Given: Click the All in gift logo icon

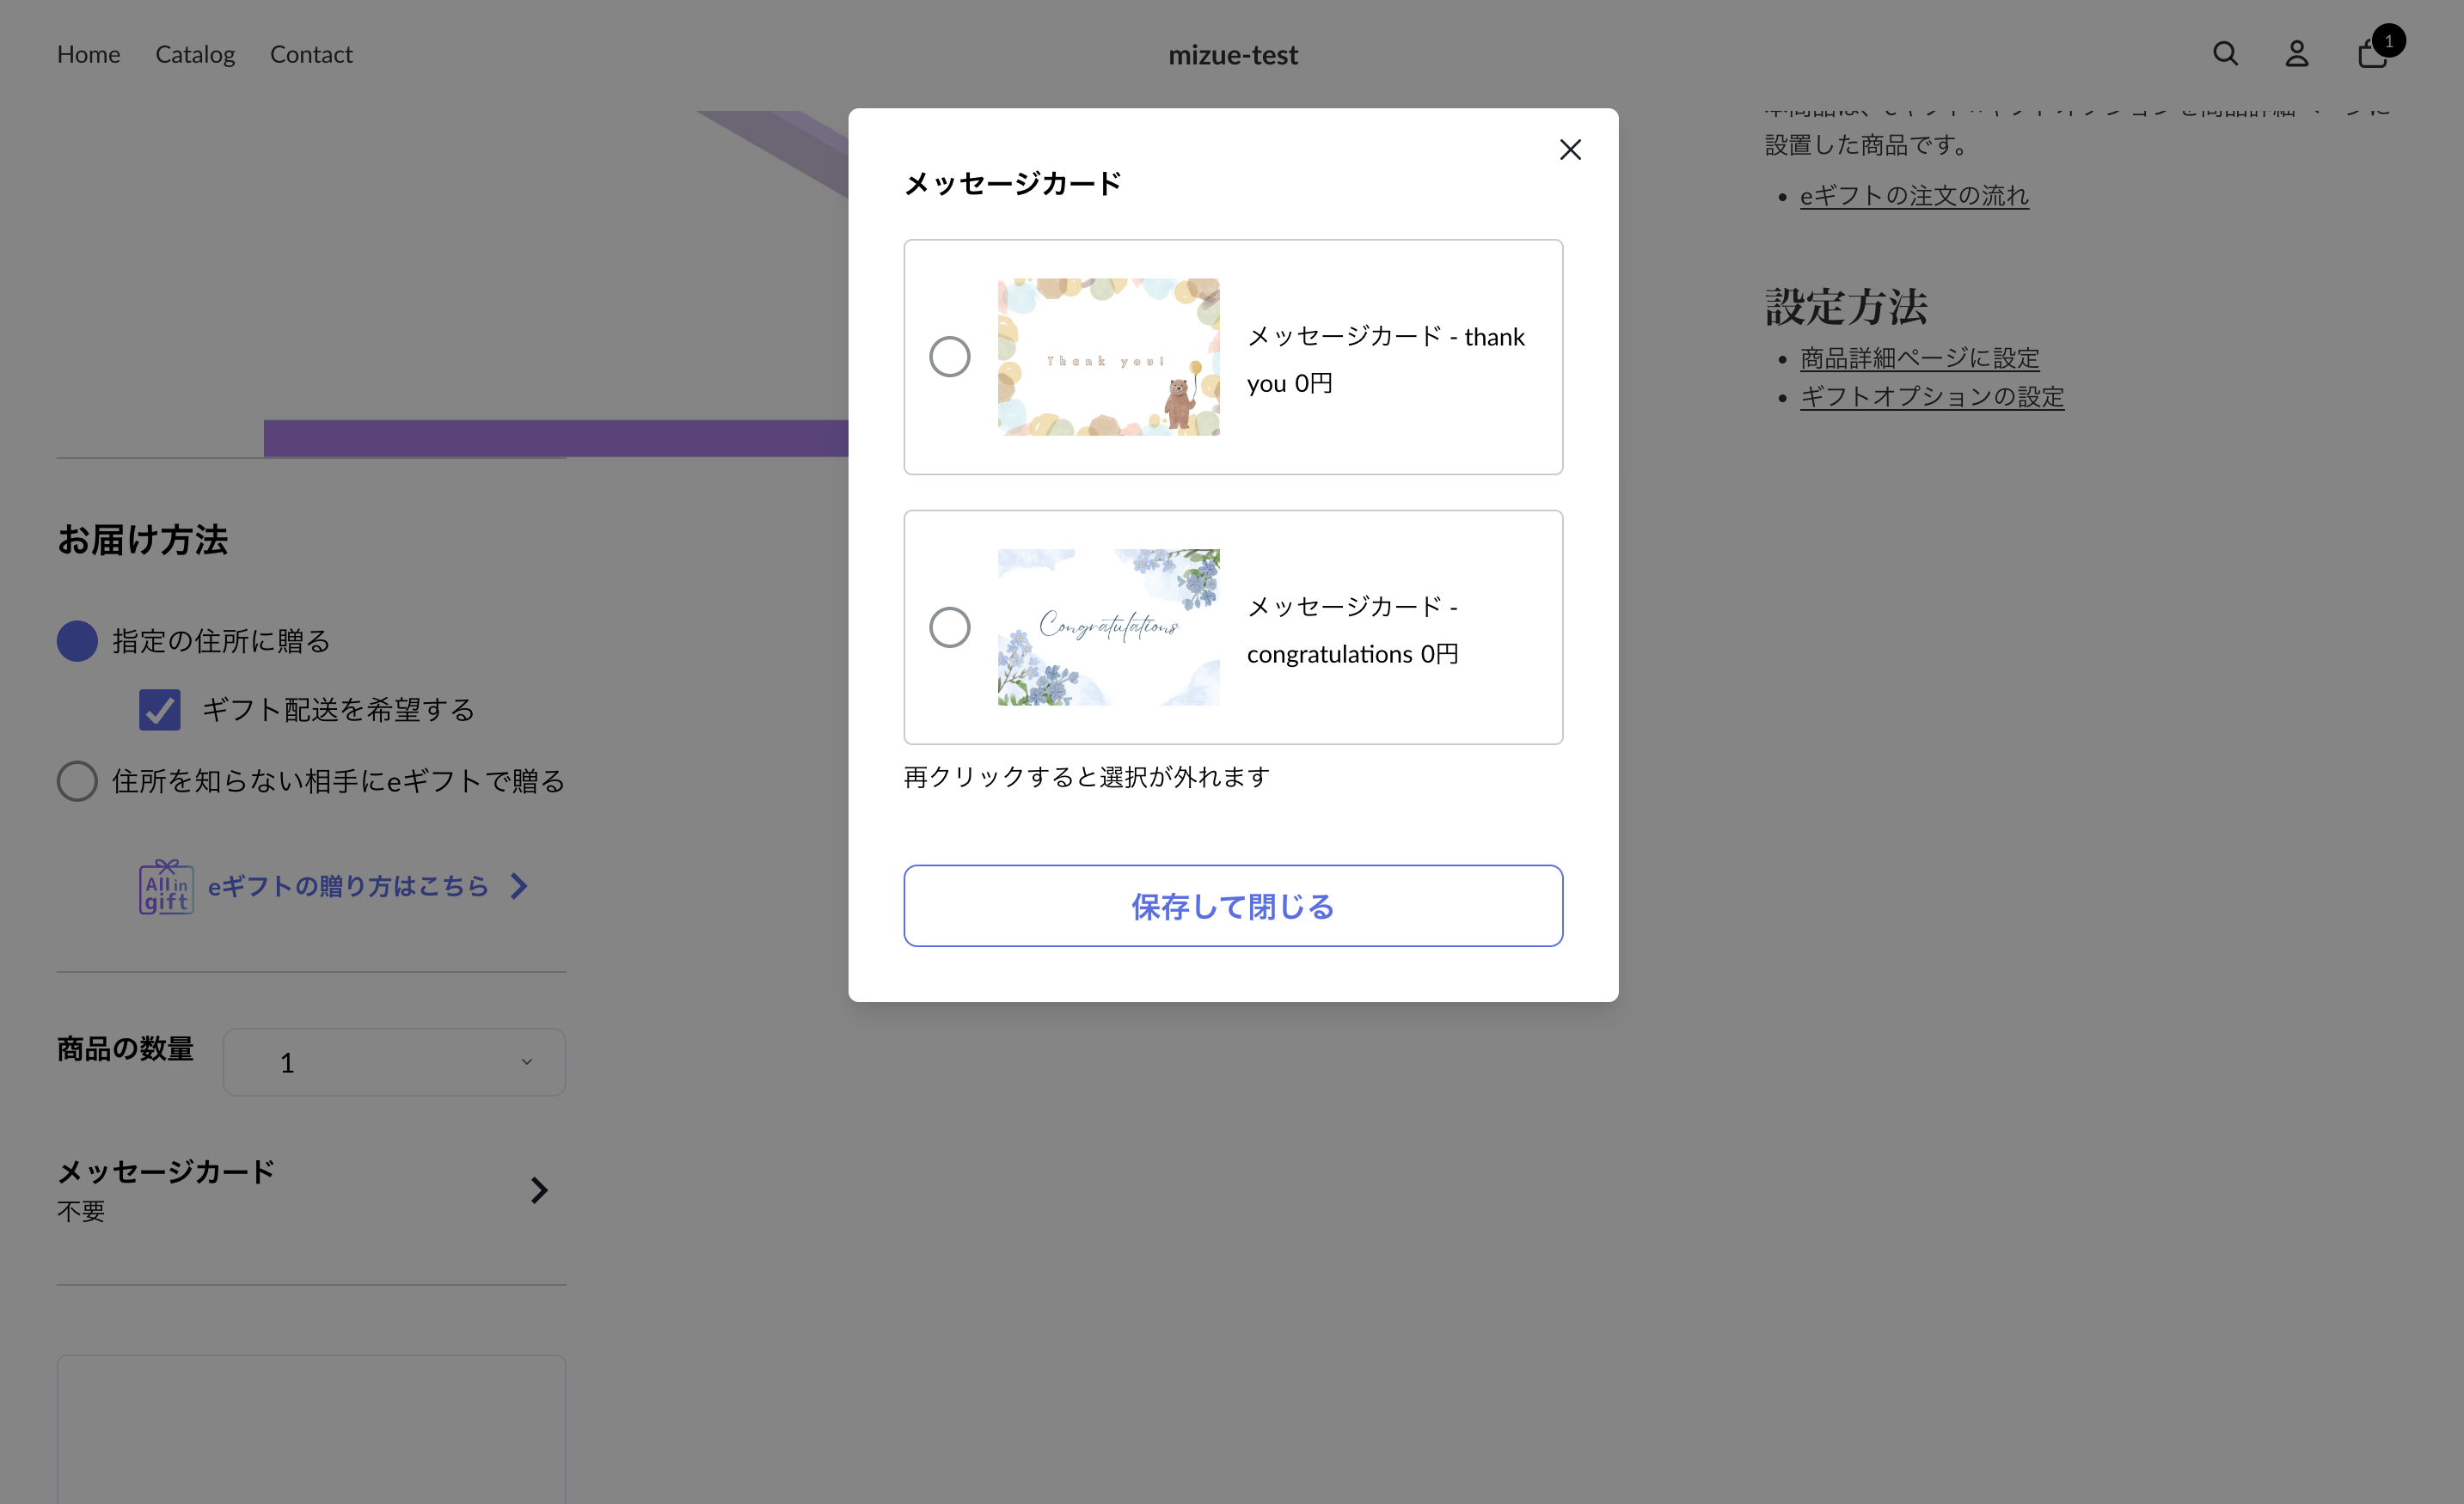Looking at the screenshot, I should coord(166,886).
